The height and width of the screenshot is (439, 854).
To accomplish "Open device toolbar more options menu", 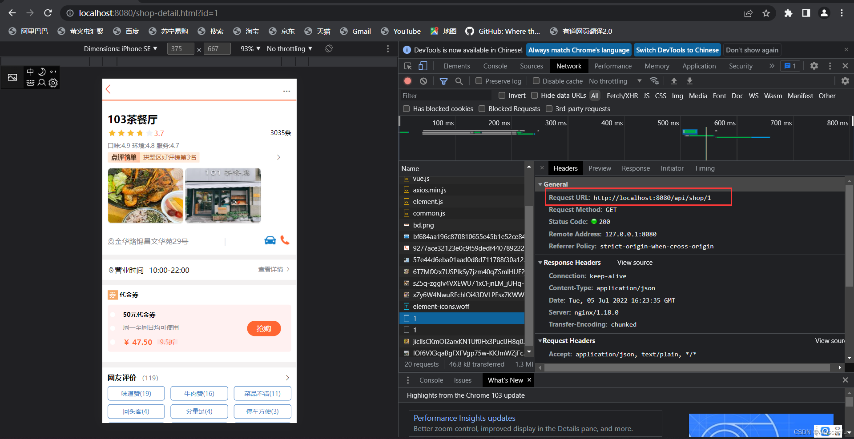I will coord(388,48).
